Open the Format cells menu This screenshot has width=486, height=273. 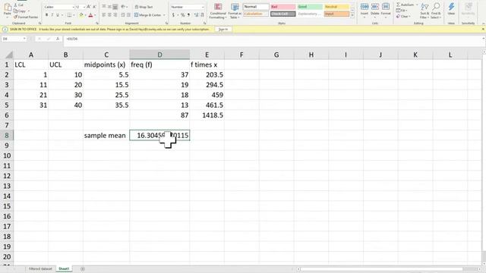tap(386, 10)
